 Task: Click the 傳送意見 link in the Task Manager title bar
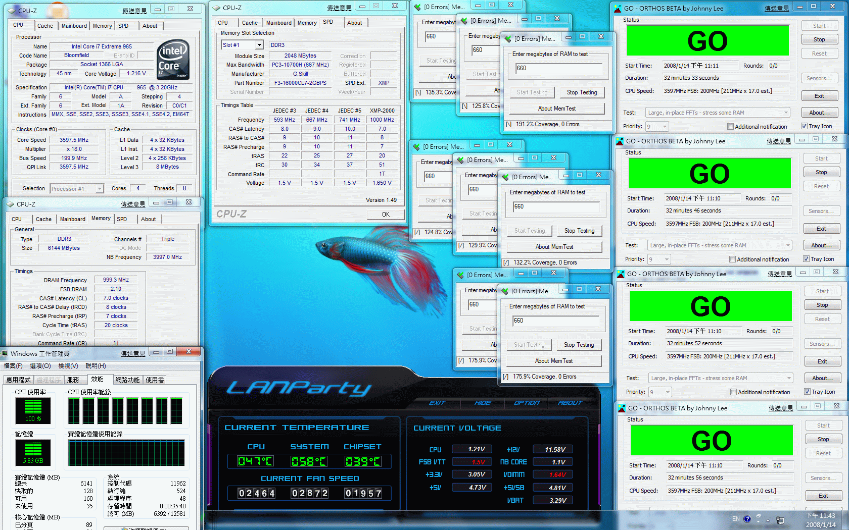[x=133, y=354]
